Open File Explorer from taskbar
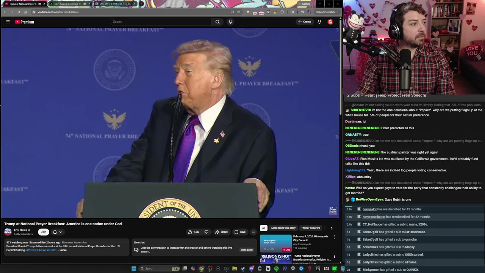Screen dimensions: 485x273 [235, 268]
